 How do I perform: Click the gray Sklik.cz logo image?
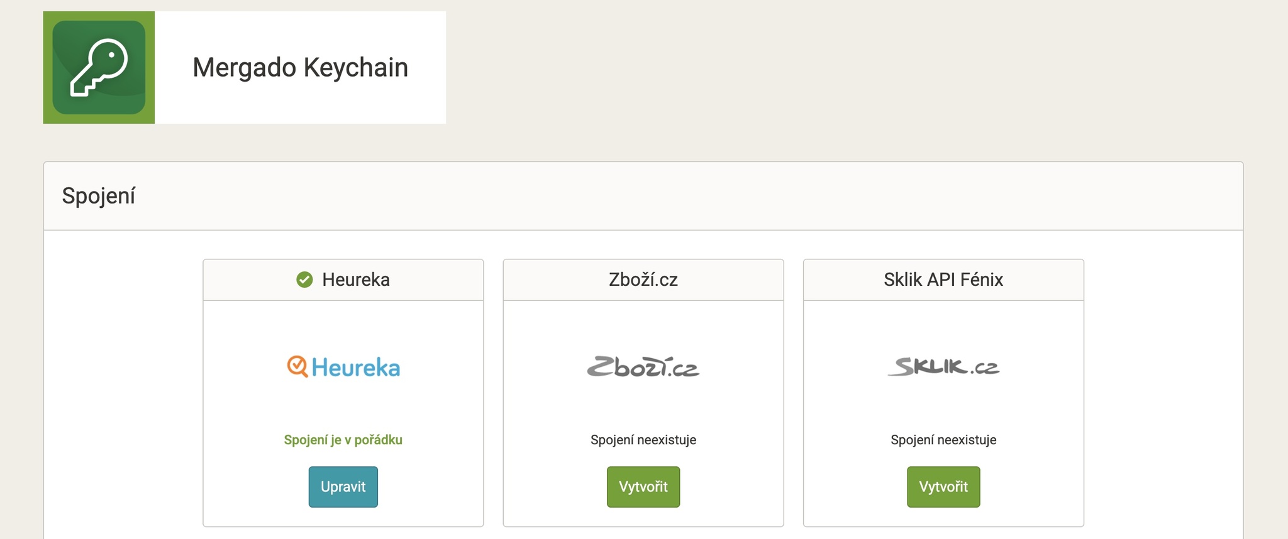[943, 366]
